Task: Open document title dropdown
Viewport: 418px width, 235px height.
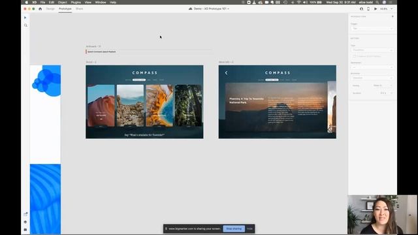Action: click(x=228, y=8)
